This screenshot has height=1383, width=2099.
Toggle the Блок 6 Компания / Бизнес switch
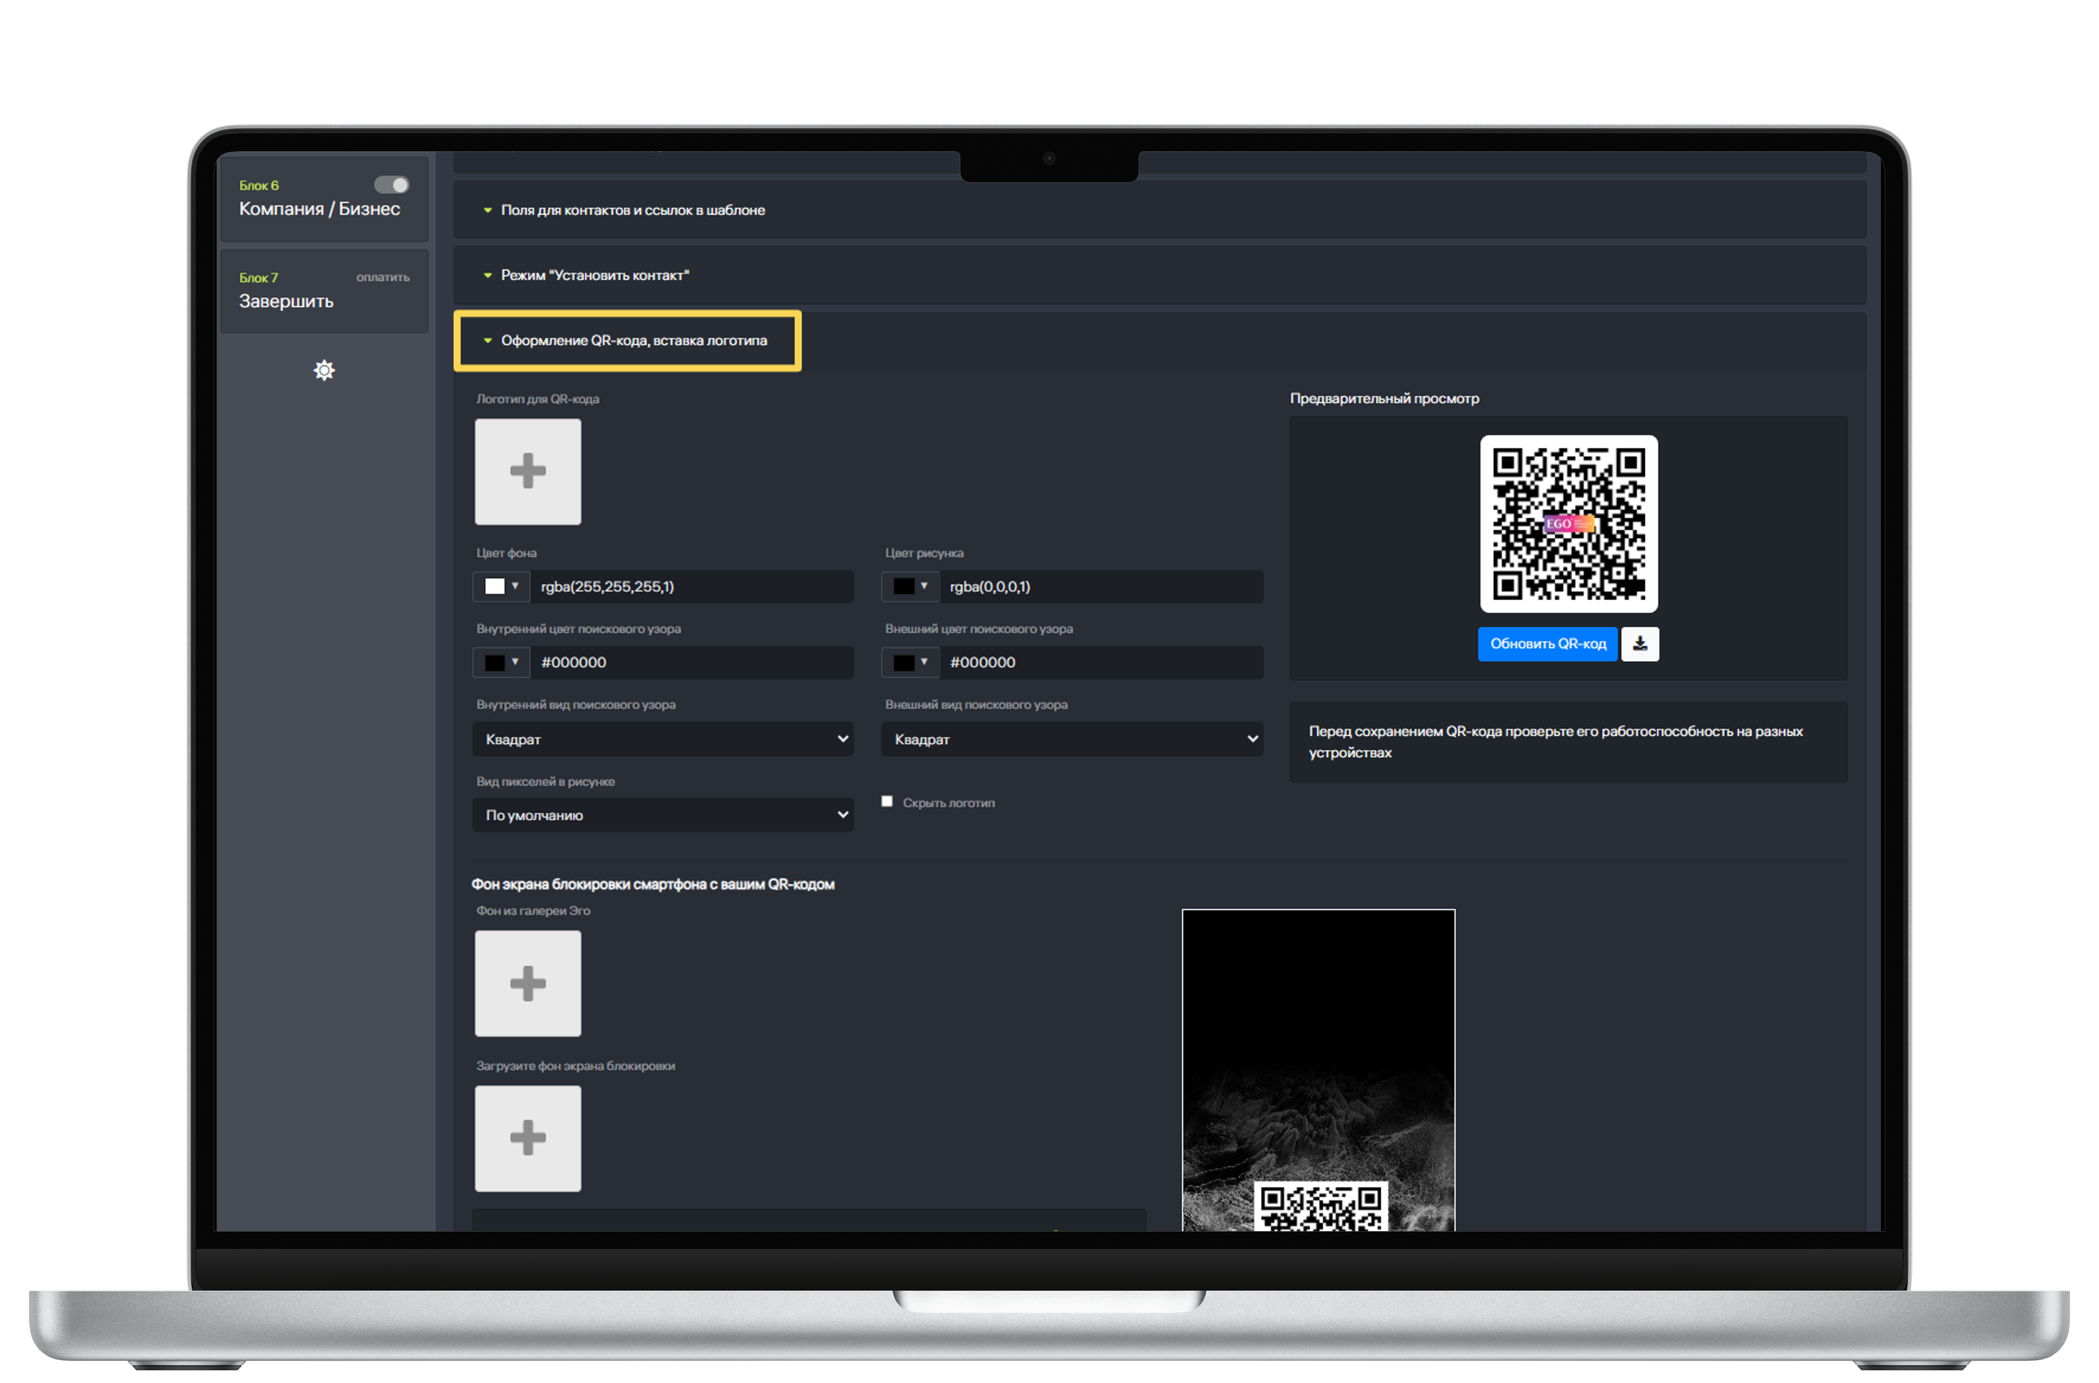391,184
